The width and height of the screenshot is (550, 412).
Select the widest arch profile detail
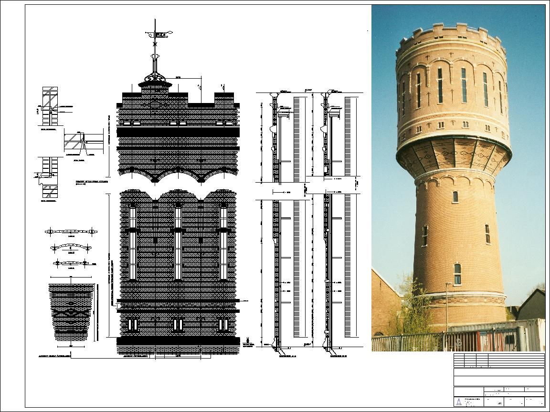click(x=71, y=232)
